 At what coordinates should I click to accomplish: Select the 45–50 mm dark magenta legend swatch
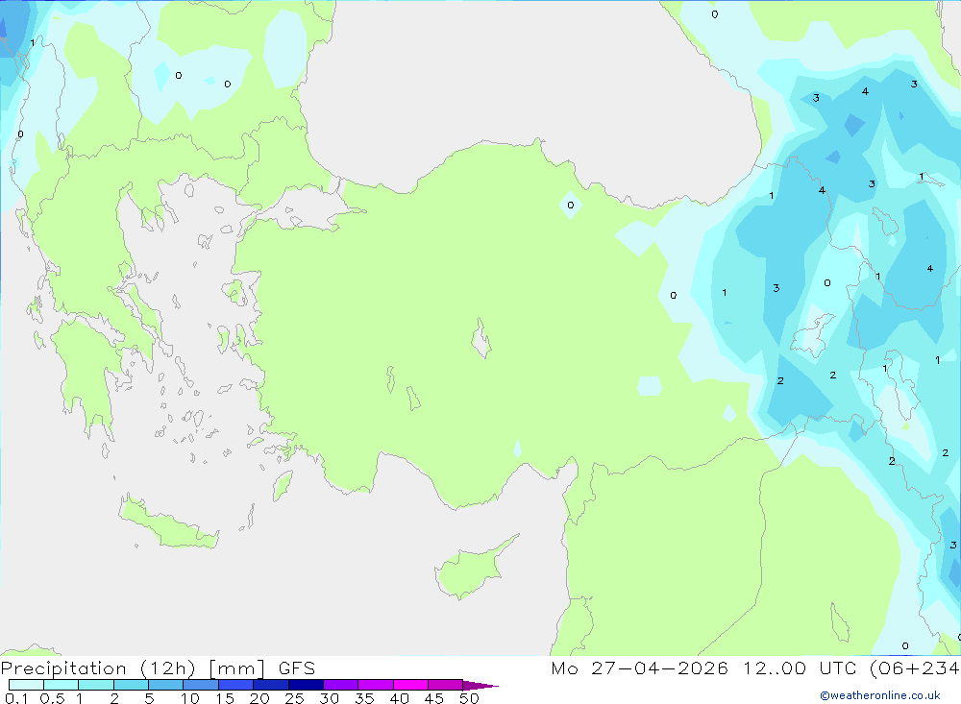[x=446, y=685]
